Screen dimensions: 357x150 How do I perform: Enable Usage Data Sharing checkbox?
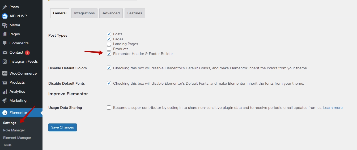pos(109,108)
